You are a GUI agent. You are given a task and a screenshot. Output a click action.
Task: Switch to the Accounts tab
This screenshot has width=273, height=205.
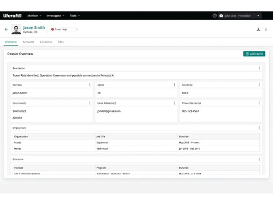point(28,42)
